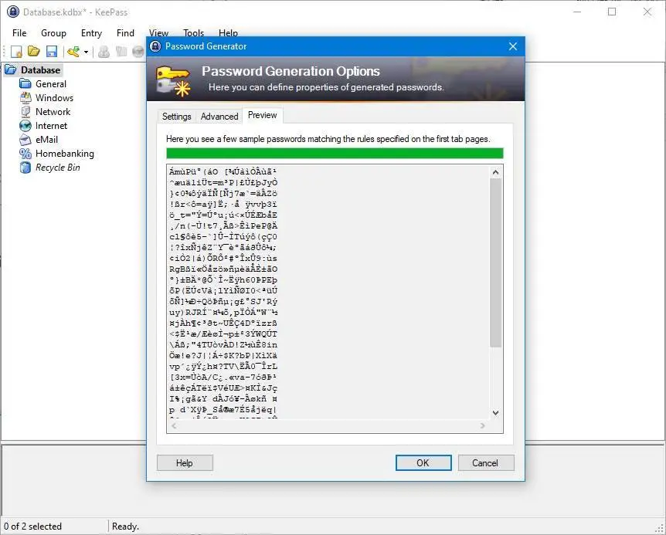
Task: Click the Open database folder icon
Action: 34,52
